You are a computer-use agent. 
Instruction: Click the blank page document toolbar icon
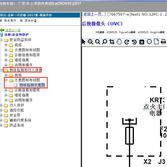[156, 42]
